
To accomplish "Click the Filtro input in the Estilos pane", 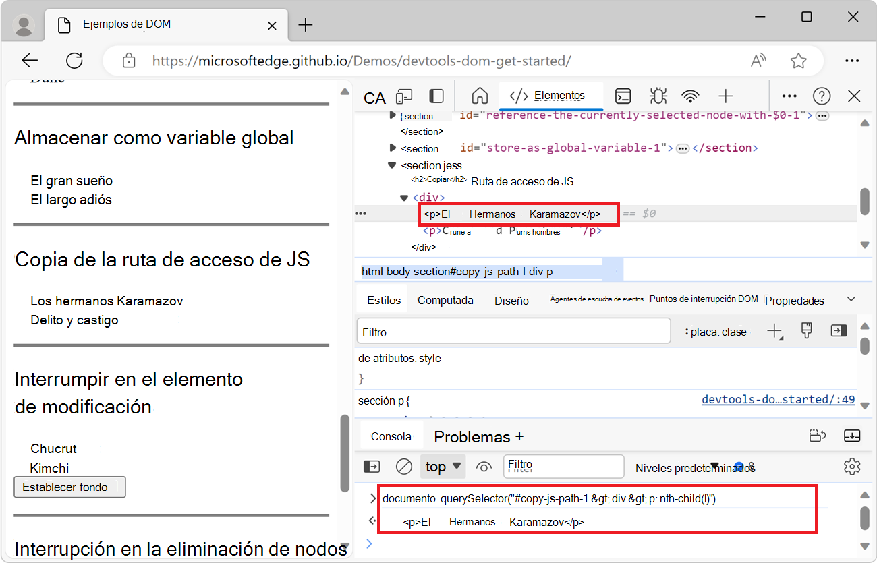I will [513, 330].
